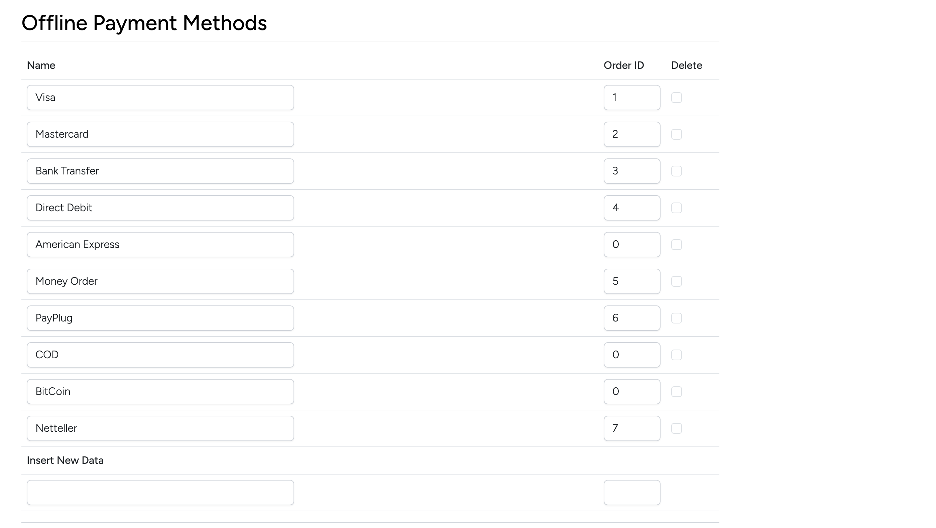Select the BitCoin name field
Viewport: 936px width, 528px height.
click(x=160, y=391)
